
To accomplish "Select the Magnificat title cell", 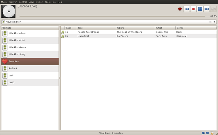I will [x=83, y=36].
